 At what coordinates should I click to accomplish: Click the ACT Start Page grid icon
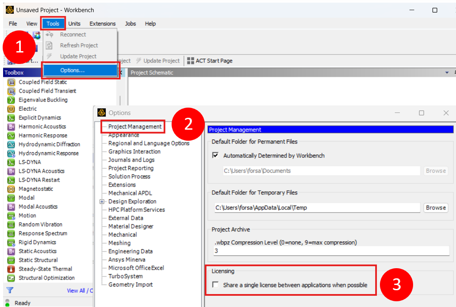tap(191, 60)
